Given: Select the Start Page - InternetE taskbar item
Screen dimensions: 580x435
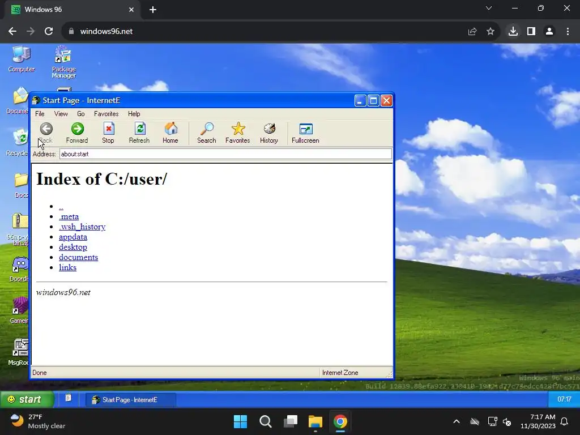Looking at the screenshot, I should tap(131, 399).
